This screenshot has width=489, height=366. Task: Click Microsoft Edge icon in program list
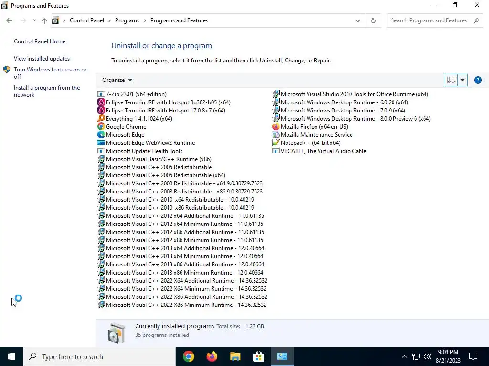click(x=101, y=134)
